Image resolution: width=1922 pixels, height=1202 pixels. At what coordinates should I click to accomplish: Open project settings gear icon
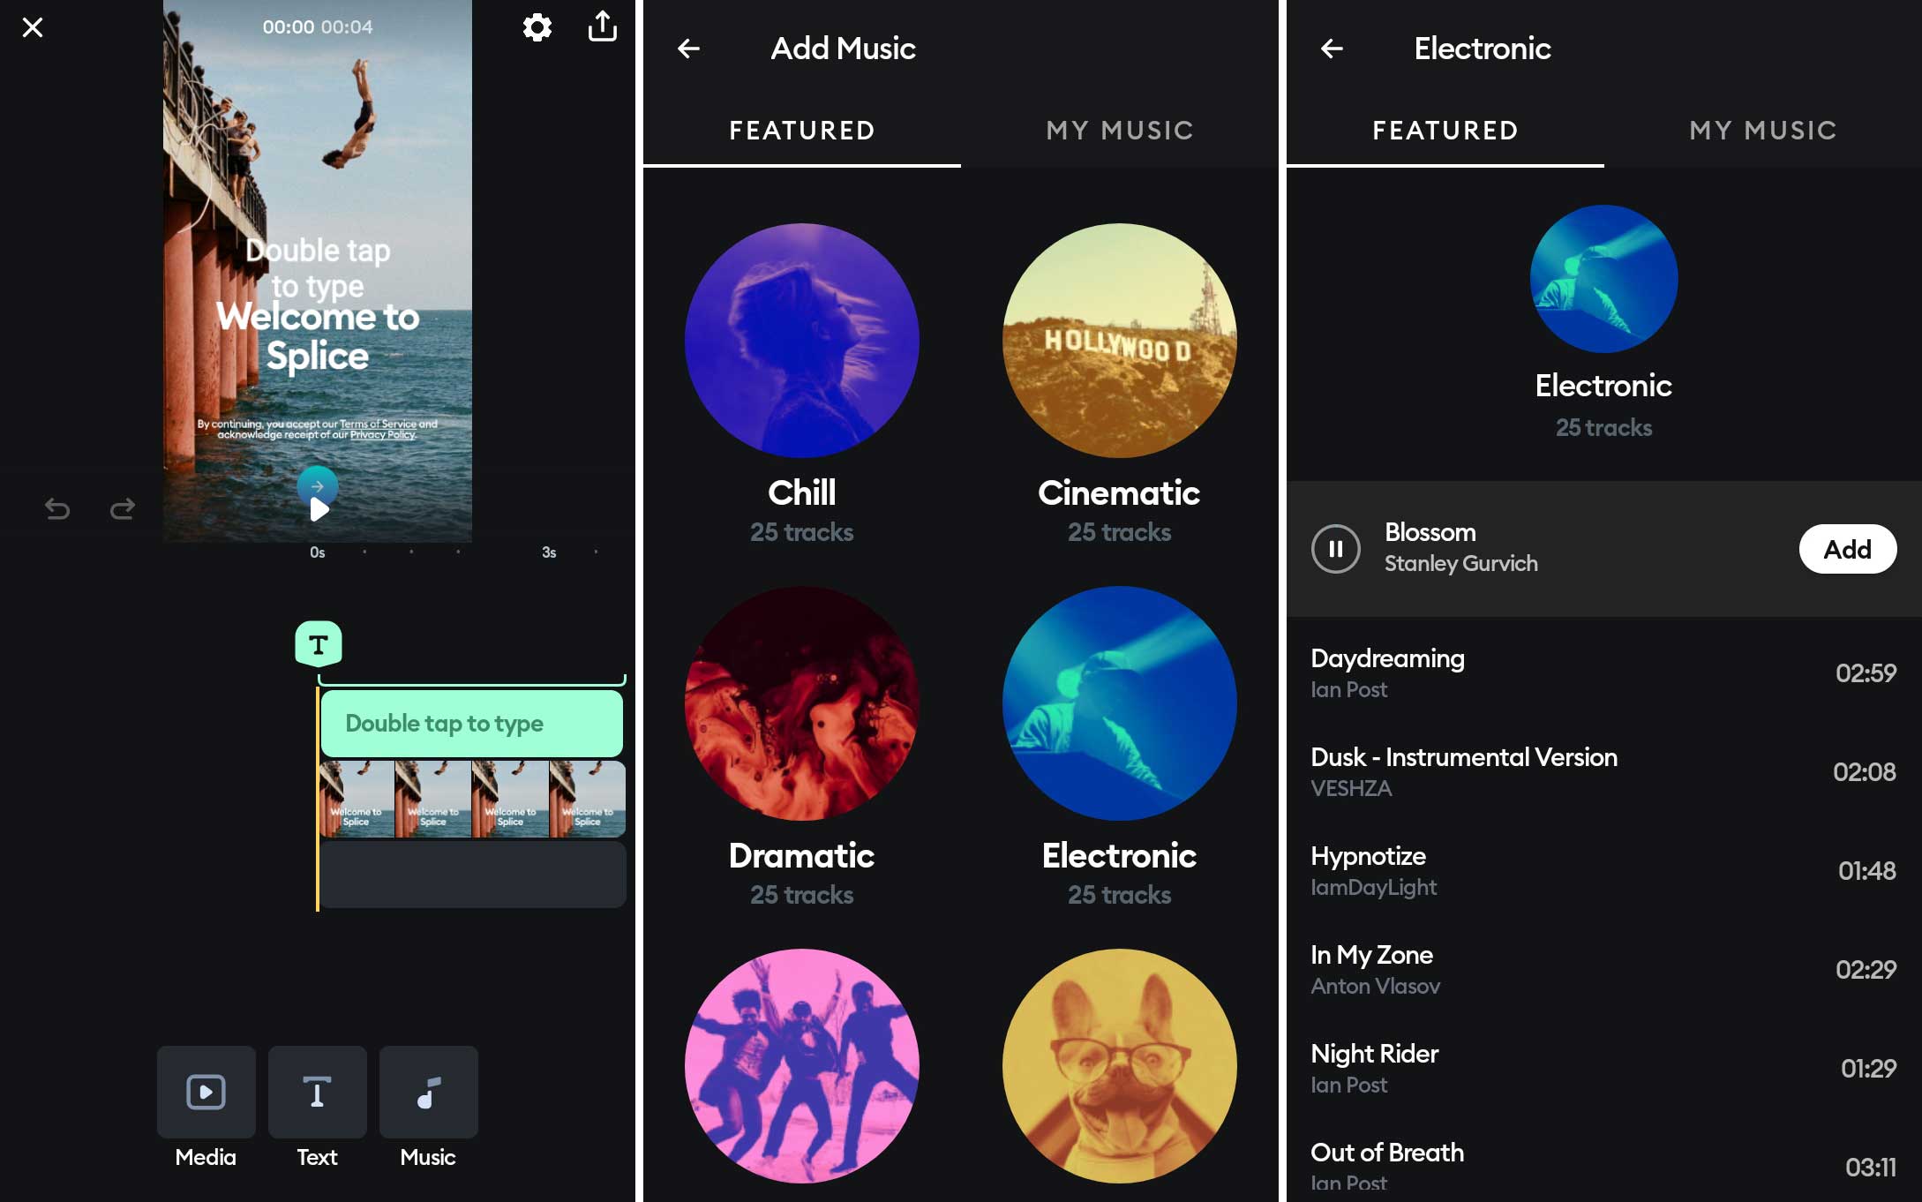pos(537,27)
